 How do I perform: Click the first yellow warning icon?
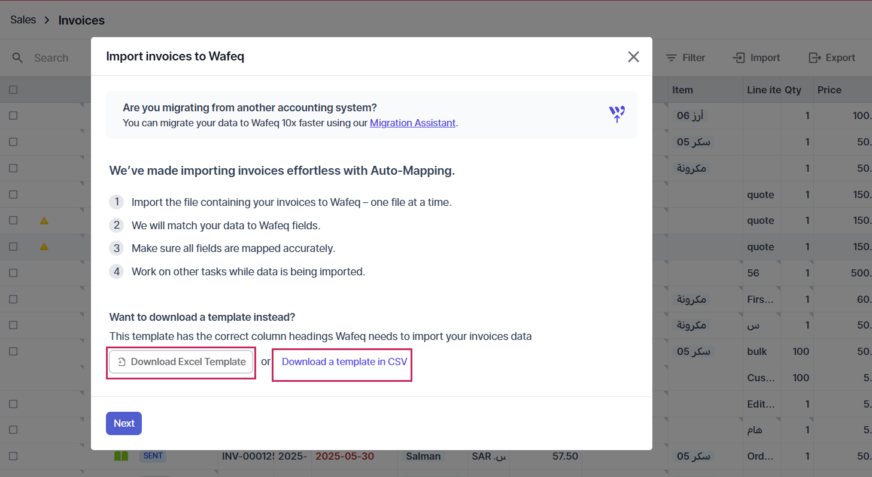click(x=44, y=221)
